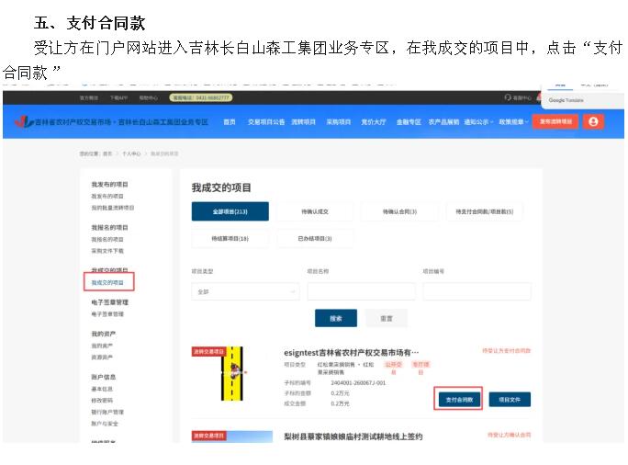Click the 项目文件 button
628x465 pixels.
pyautogui.click(x=510, y=399)
